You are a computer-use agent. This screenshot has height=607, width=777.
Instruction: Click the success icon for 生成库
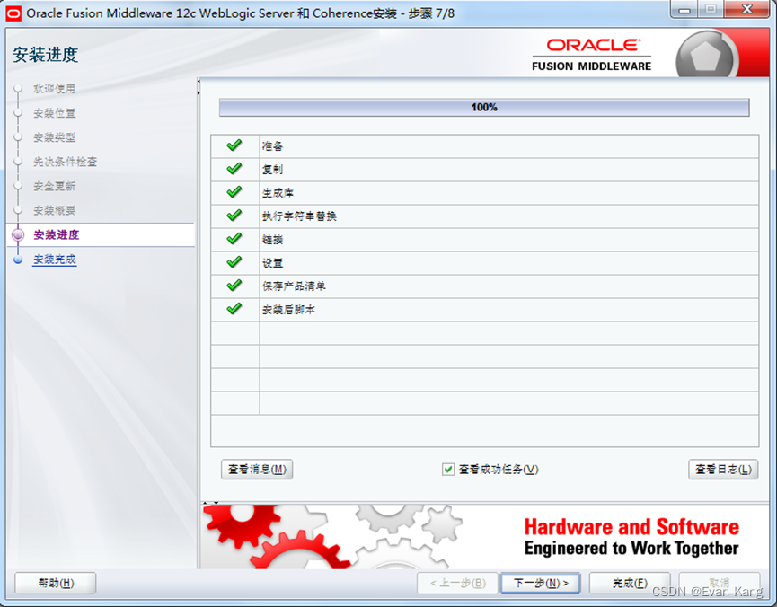234,192
